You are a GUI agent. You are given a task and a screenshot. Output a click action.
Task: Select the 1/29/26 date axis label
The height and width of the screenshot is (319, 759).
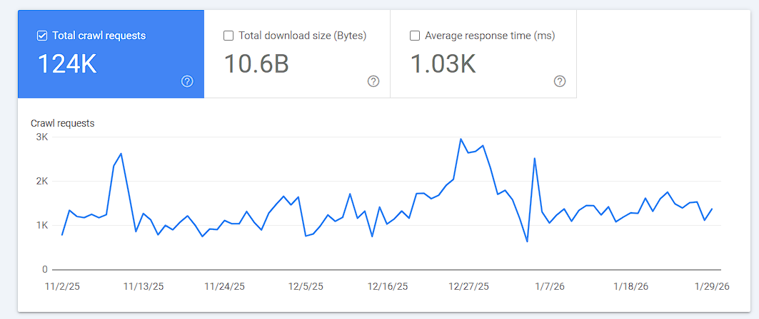pos(712,286)
